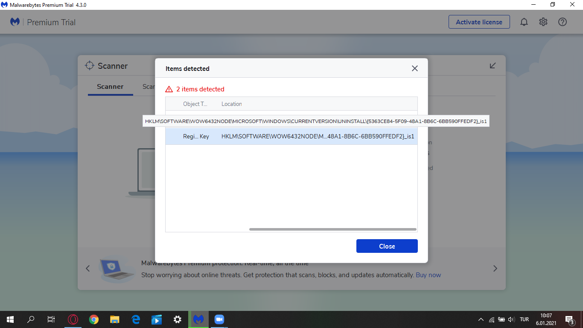
Task: Open the notifications bell in Malwarebytes
Action: coord(524,22)
